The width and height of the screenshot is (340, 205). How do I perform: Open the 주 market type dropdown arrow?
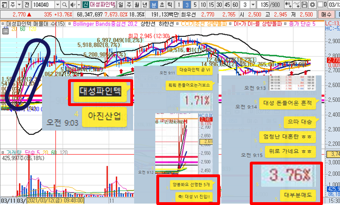tap(19, 5)
